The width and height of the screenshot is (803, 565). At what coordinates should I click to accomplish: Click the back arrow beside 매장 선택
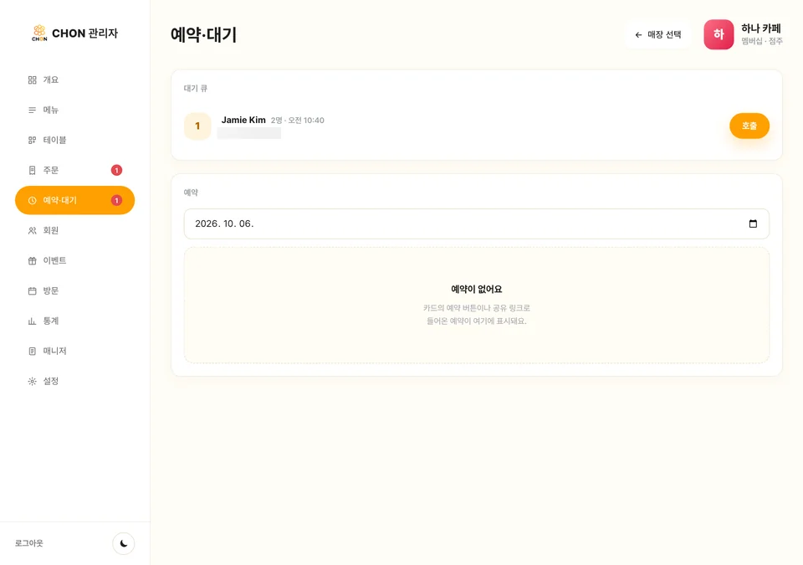638,35
